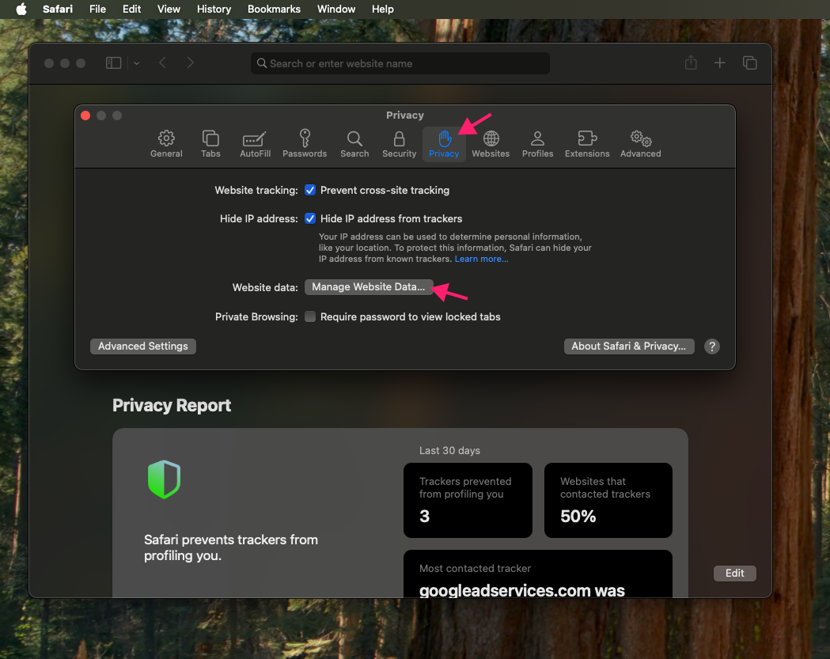Click the Last 30 days label
Viewport: 830px width, 659px height.
coord(449,450)
